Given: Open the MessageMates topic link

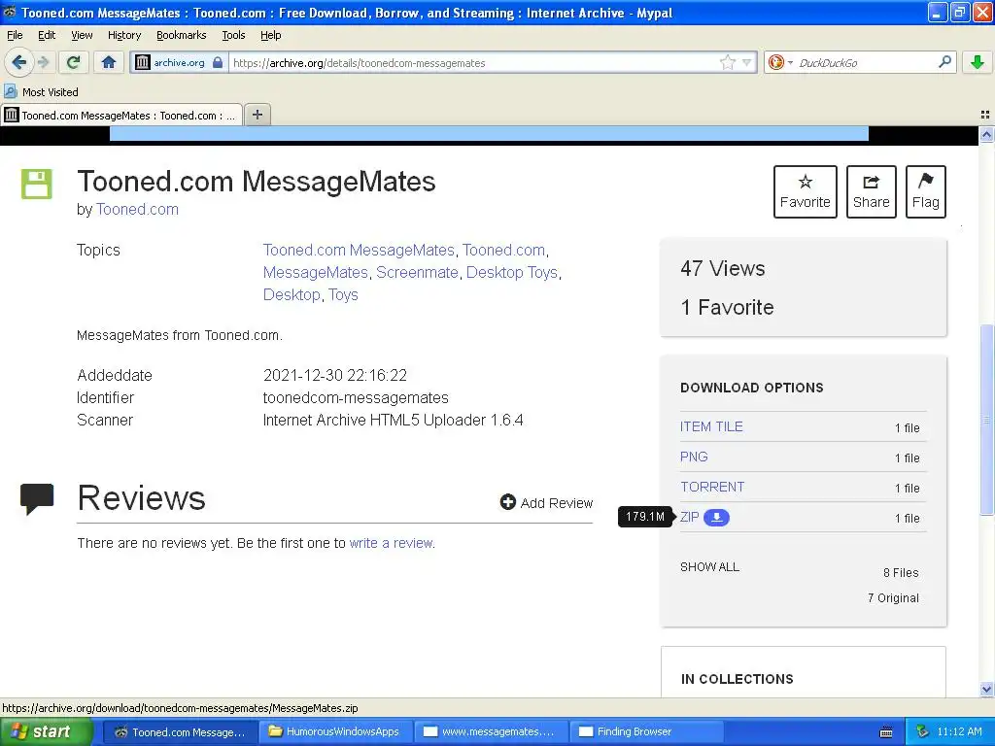Looking at the screenshot, I should pos(316,272).
